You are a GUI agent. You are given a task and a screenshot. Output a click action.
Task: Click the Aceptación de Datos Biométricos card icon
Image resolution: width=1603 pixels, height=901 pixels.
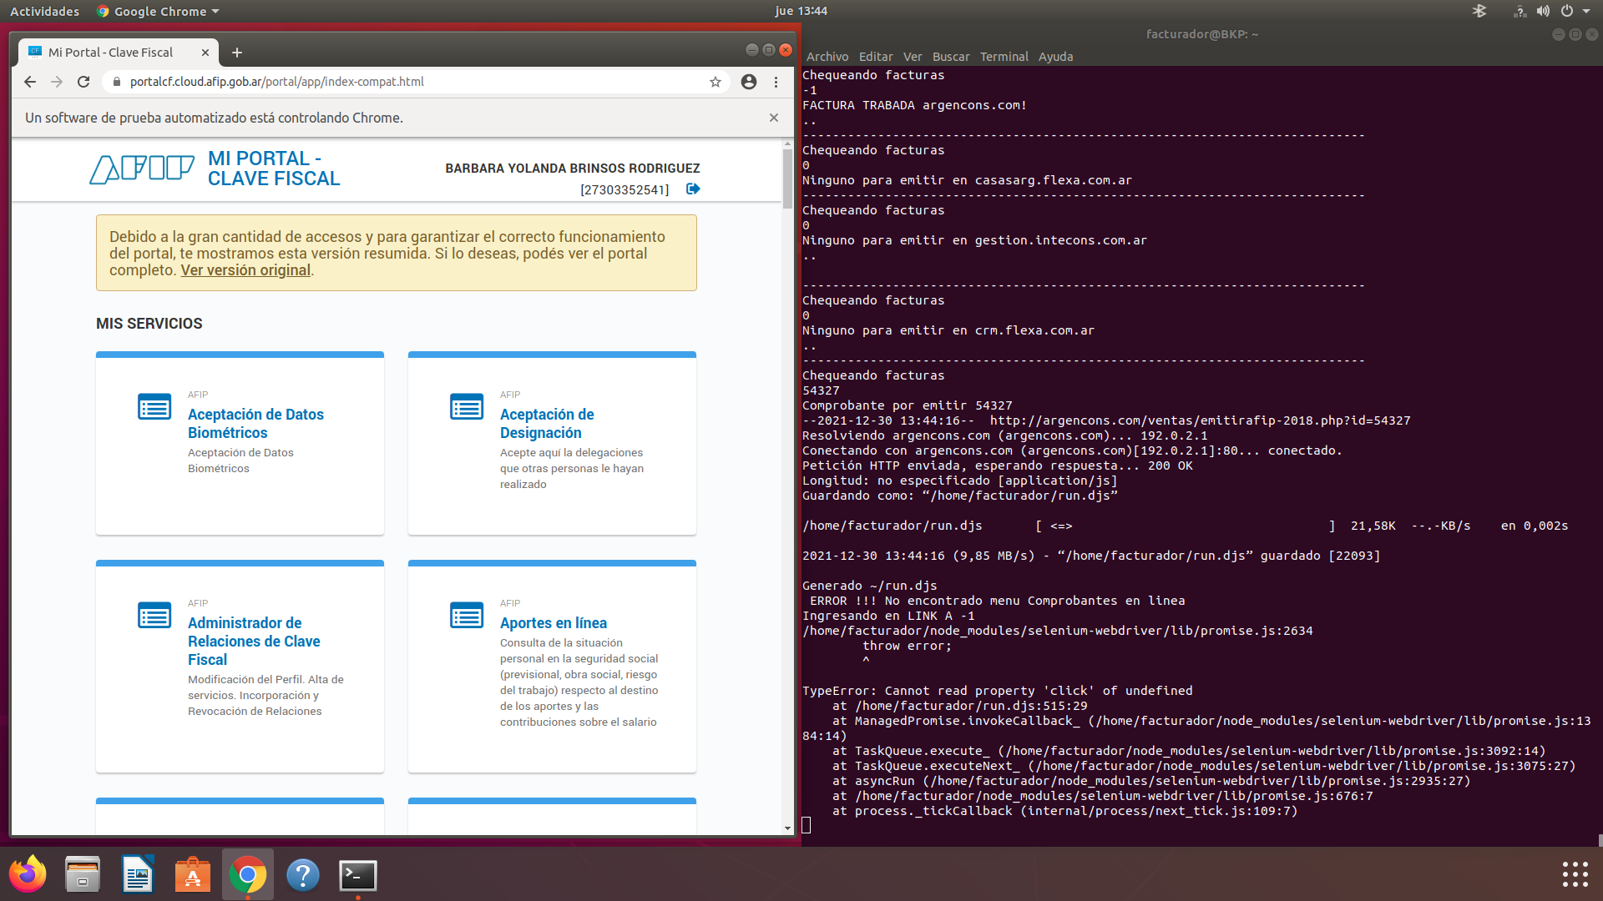click(154, 407)
